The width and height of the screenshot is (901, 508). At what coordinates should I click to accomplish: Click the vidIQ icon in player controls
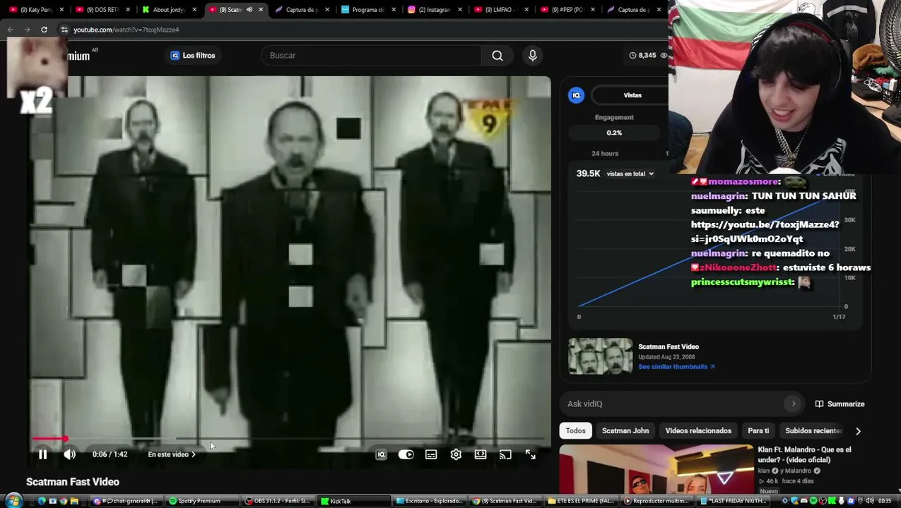pyautogui.click(x=381, y=455)
